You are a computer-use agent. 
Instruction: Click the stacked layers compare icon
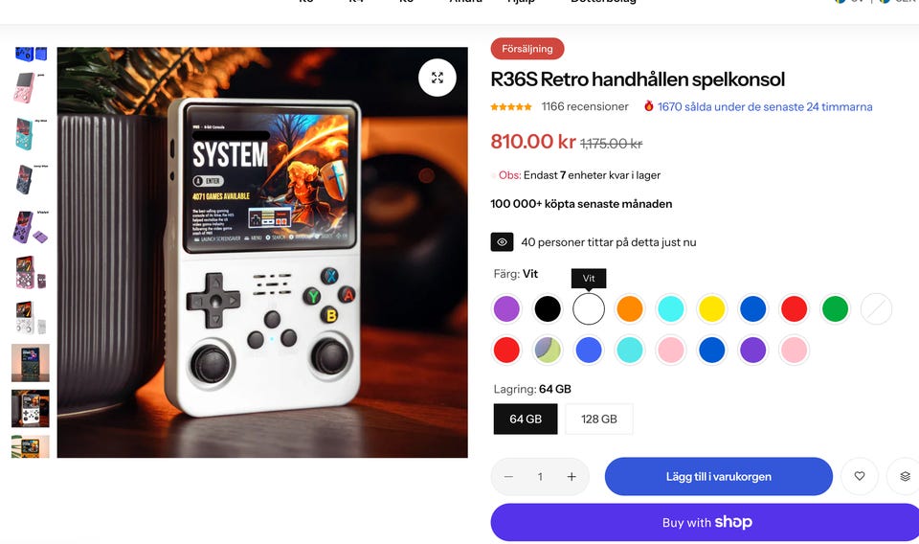coord(905,476)
